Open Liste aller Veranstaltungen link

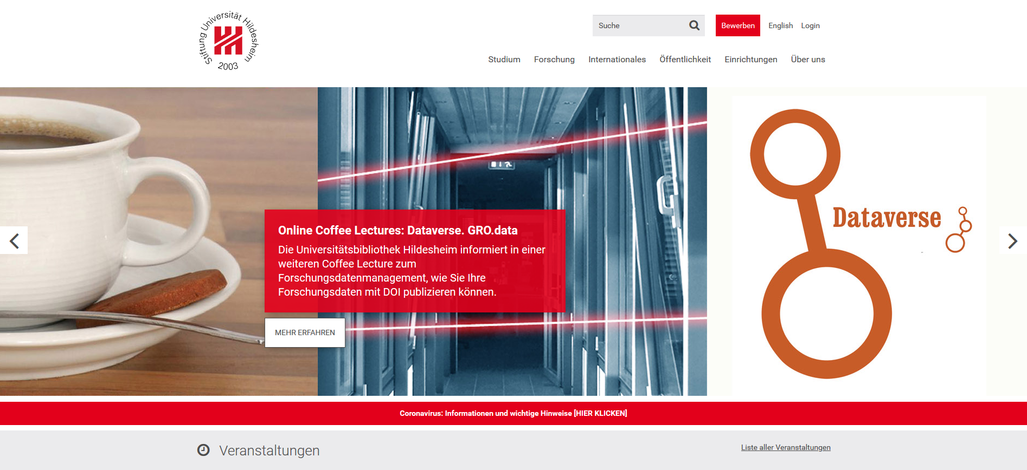coord(786,447)
